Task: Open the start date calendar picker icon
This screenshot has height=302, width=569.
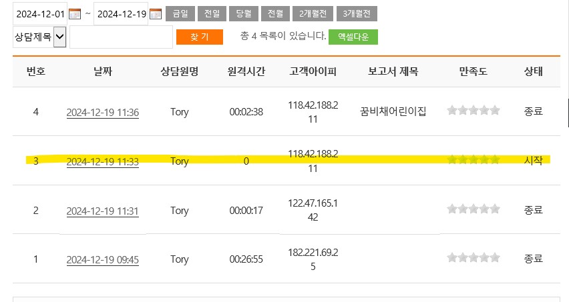Action: pyautogui.click(x=75, y=14)
